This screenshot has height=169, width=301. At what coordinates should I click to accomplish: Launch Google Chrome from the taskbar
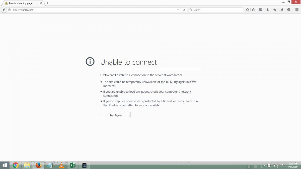16,165
